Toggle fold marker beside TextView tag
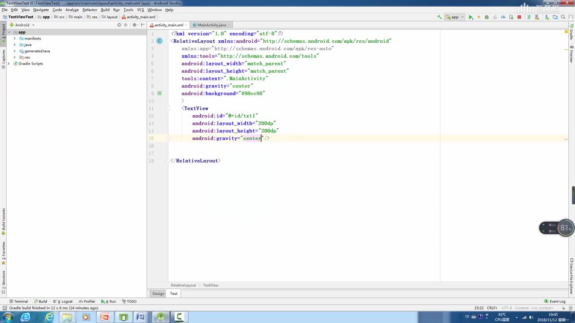This screenshot has width=575, height=323. click(x=168, y=109)
